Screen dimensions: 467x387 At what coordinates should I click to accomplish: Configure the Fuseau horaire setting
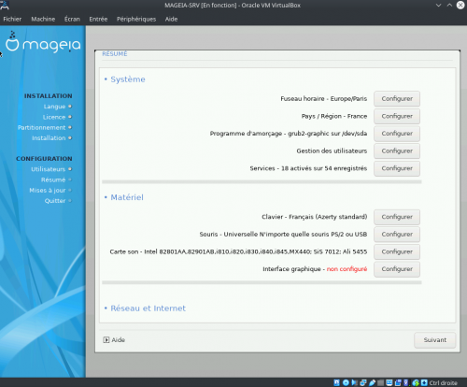tap(397, 99)
